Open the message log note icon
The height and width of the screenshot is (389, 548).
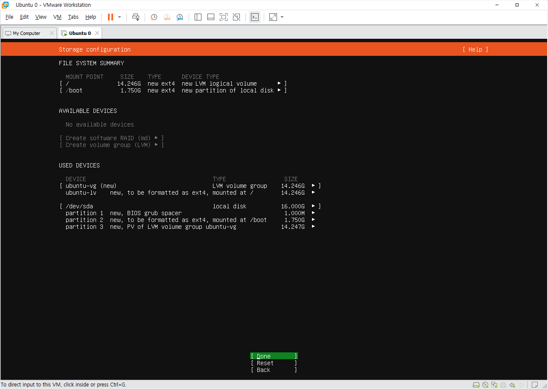click(x=535, y=385)
